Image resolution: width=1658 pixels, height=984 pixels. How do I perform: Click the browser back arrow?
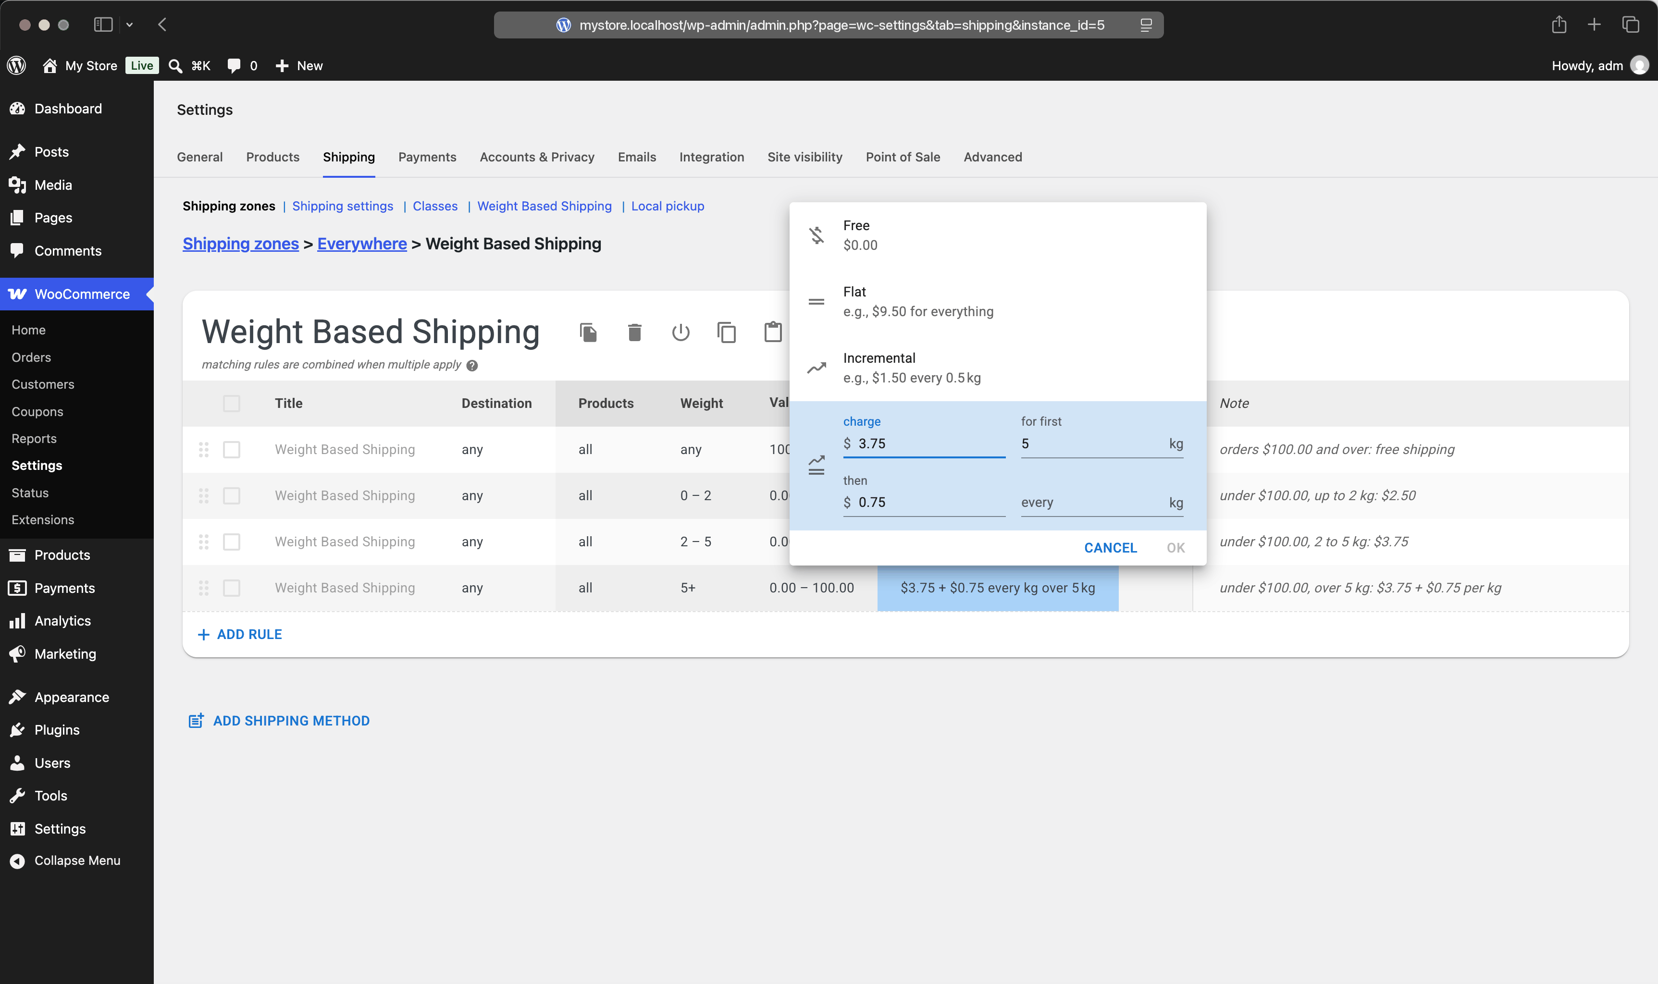pos(162,25)
